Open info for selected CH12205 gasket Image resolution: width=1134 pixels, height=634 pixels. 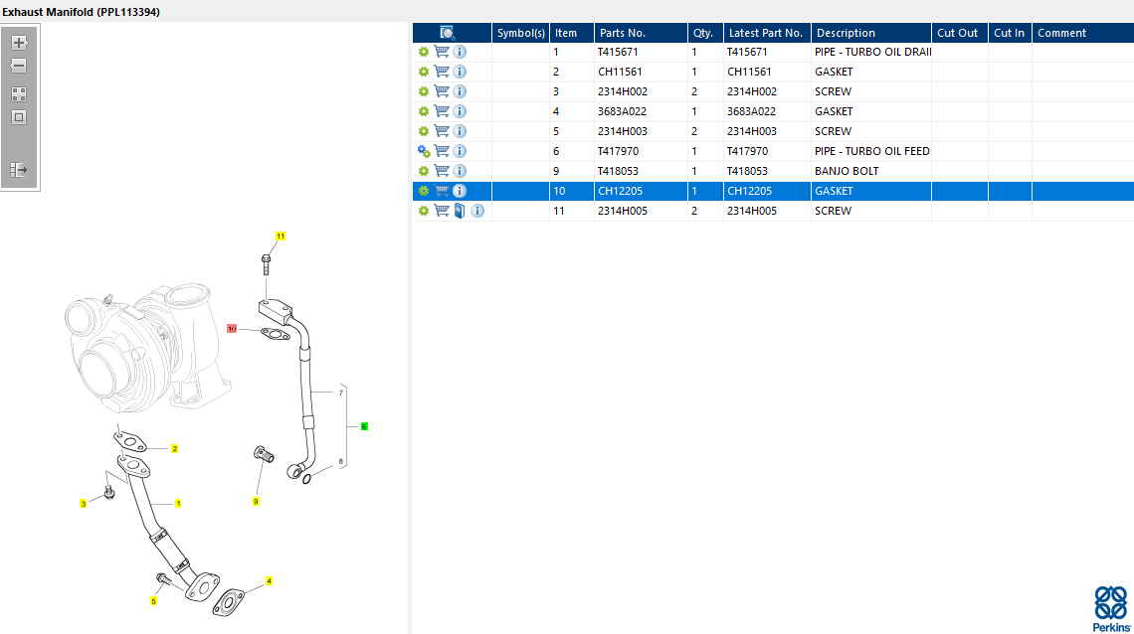[x=460, y=191]
